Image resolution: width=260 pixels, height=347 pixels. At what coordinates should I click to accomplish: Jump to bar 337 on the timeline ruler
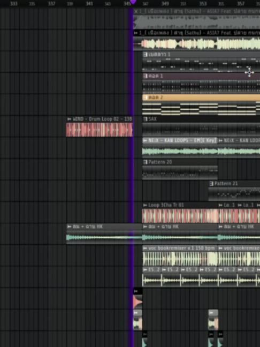tap(51, 4)
